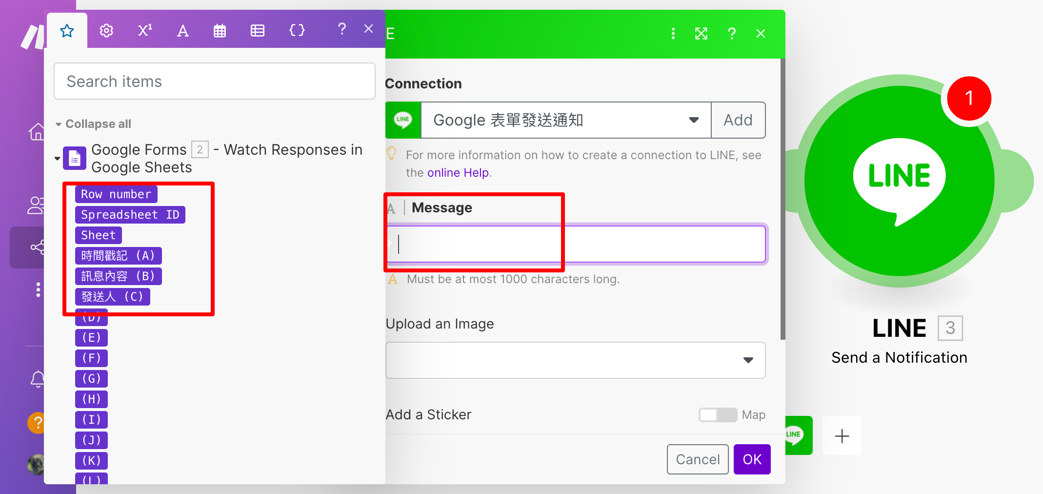Insert the 訊息內容 (B) pill
This screenshot has width=1043, height=494.
point(119,276)
